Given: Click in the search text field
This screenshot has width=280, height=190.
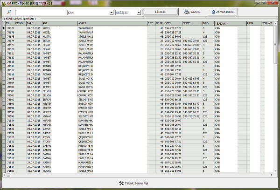Looking at the screenshot, I should (39, 12).
